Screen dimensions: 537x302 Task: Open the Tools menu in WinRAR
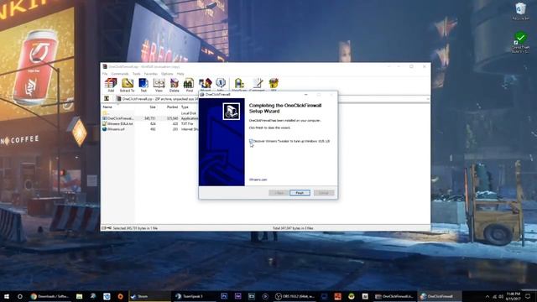pyautogui.click(x=137, y=74)
